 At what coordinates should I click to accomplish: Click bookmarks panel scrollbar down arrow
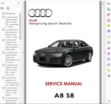[20, 102]
